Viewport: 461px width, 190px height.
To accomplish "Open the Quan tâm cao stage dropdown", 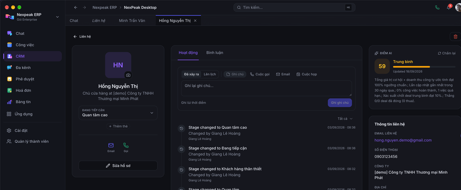I will click(x=118, y=113).
